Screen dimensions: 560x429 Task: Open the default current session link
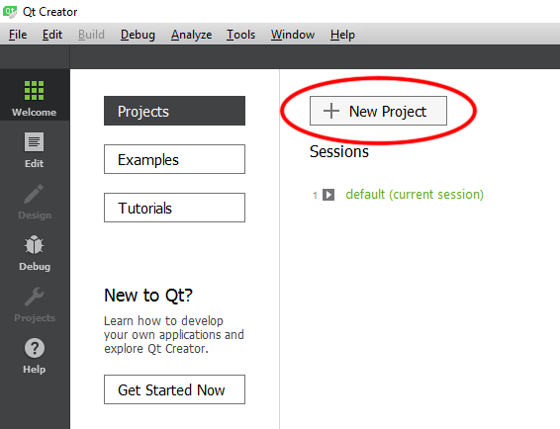415,195
